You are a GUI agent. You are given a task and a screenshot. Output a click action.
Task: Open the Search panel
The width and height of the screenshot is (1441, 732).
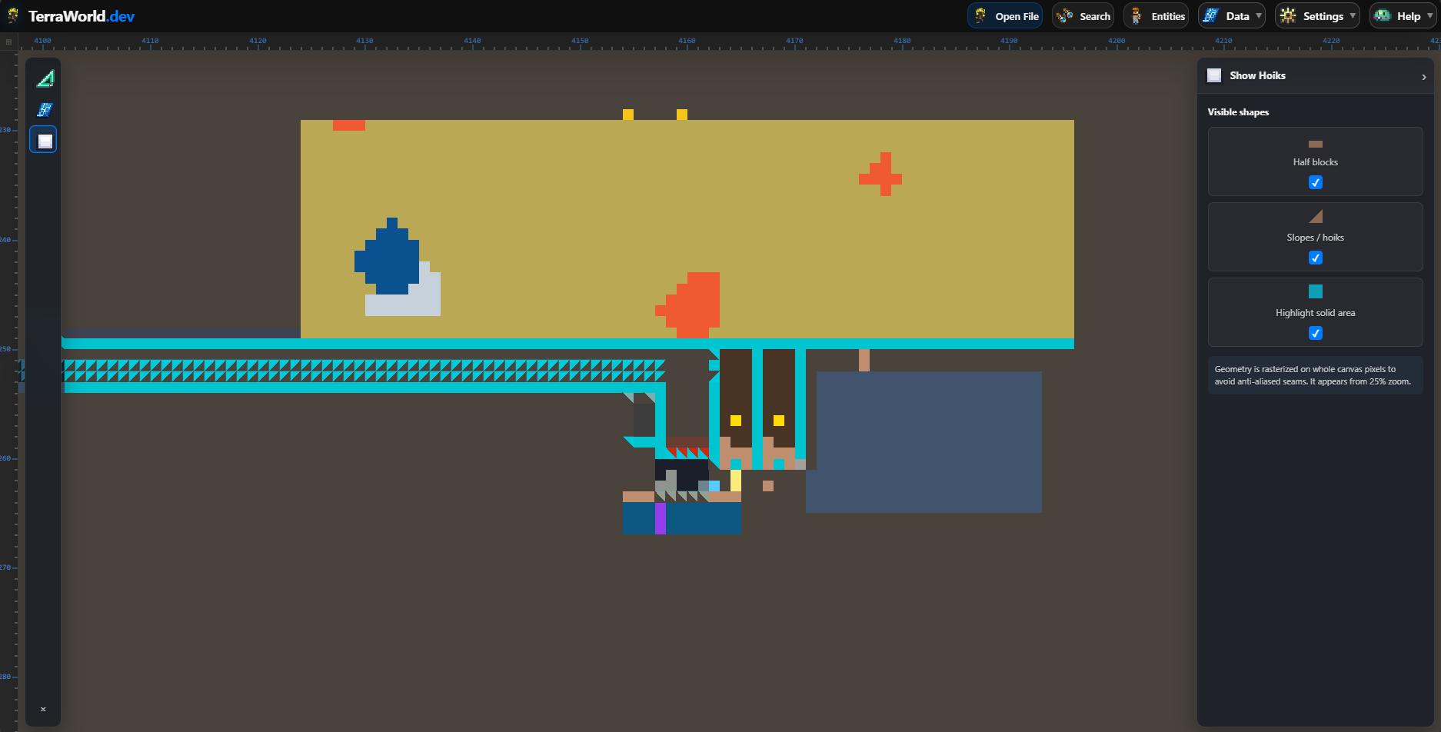point(1083,16)
